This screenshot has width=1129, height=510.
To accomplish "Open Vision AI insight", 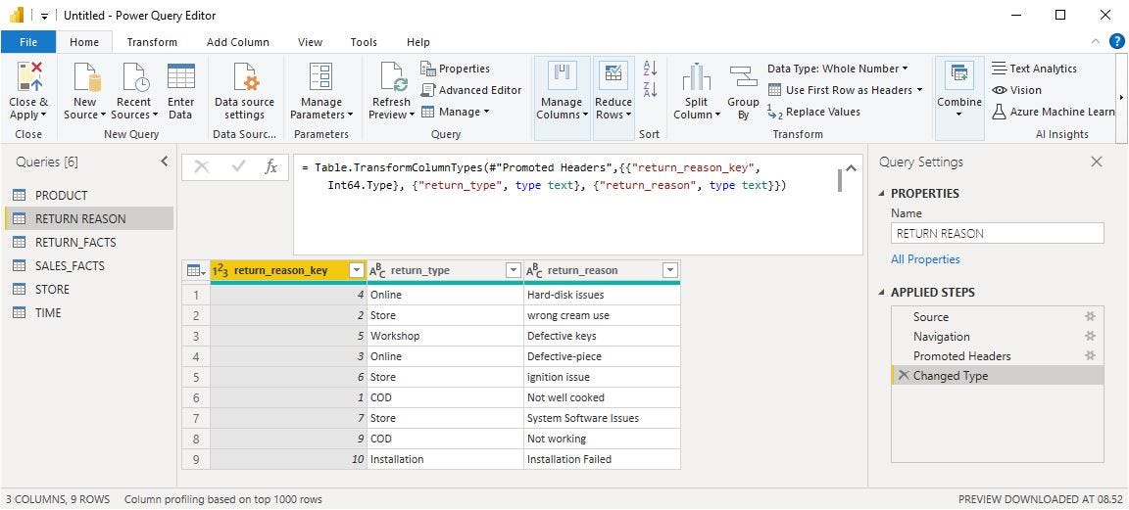I will tap(1016, 90).
